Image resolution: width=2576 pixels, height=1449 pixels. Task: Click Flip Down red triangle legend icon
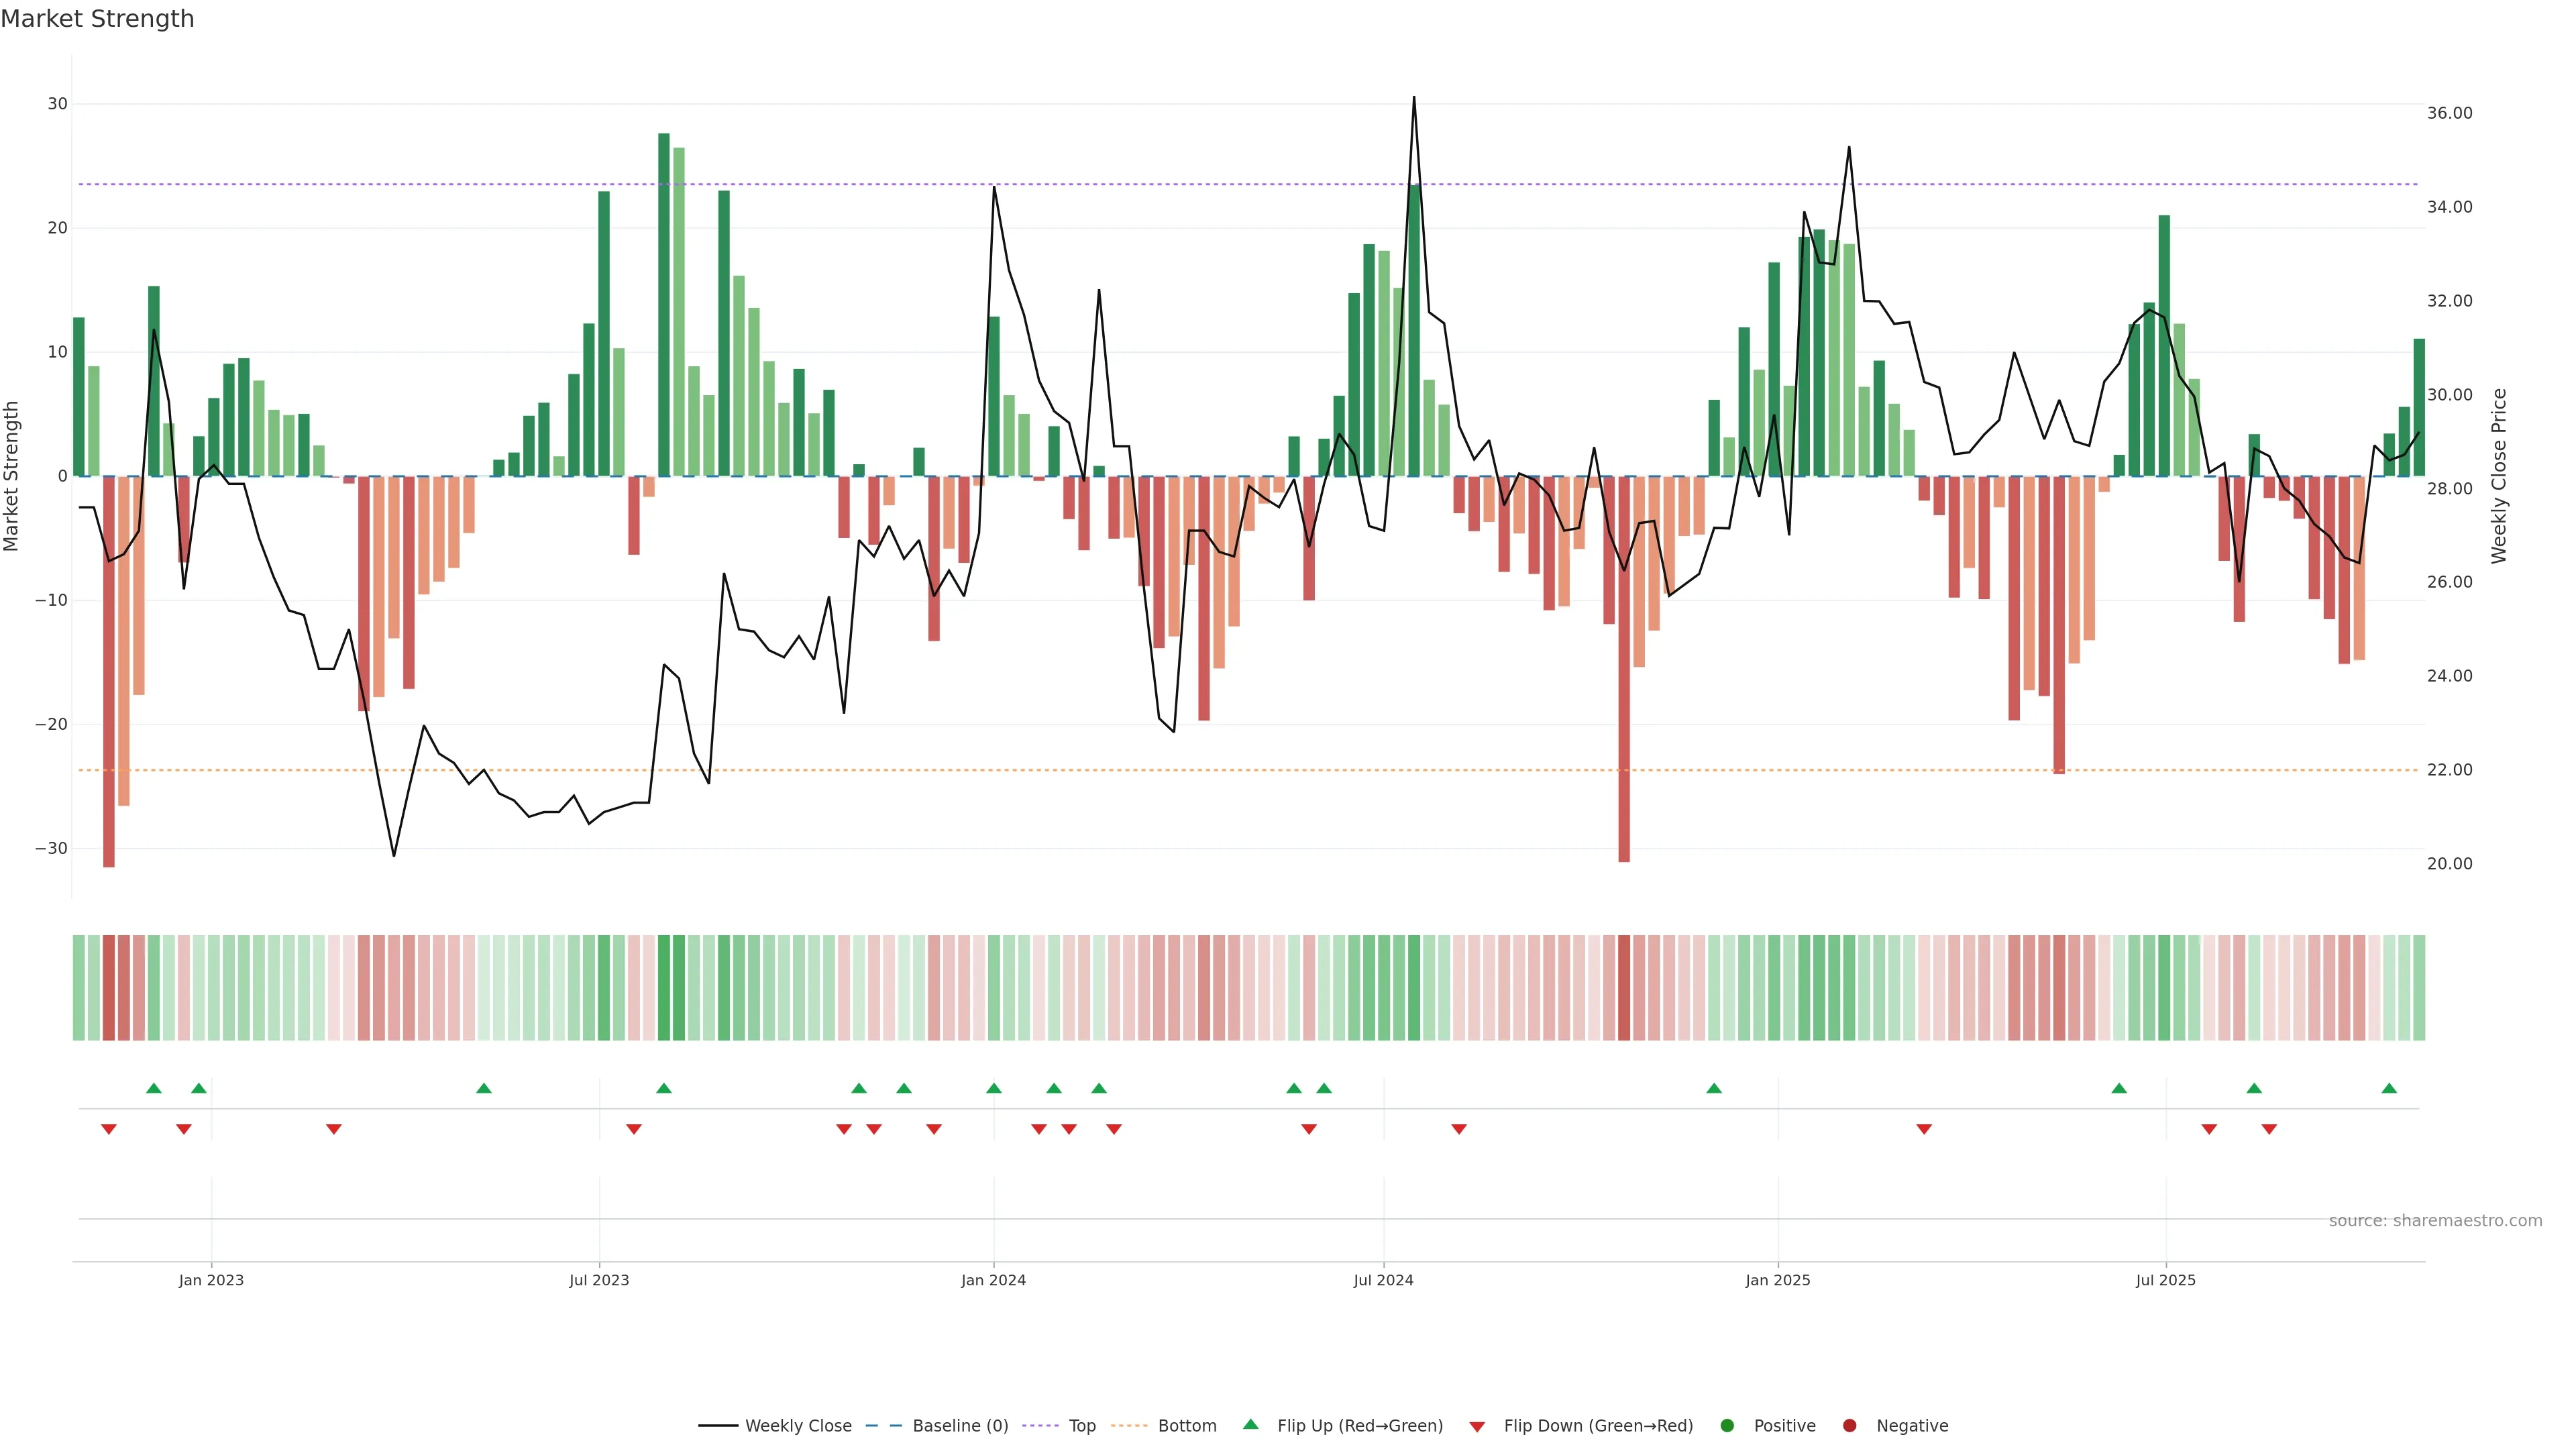(1477, 1427)
